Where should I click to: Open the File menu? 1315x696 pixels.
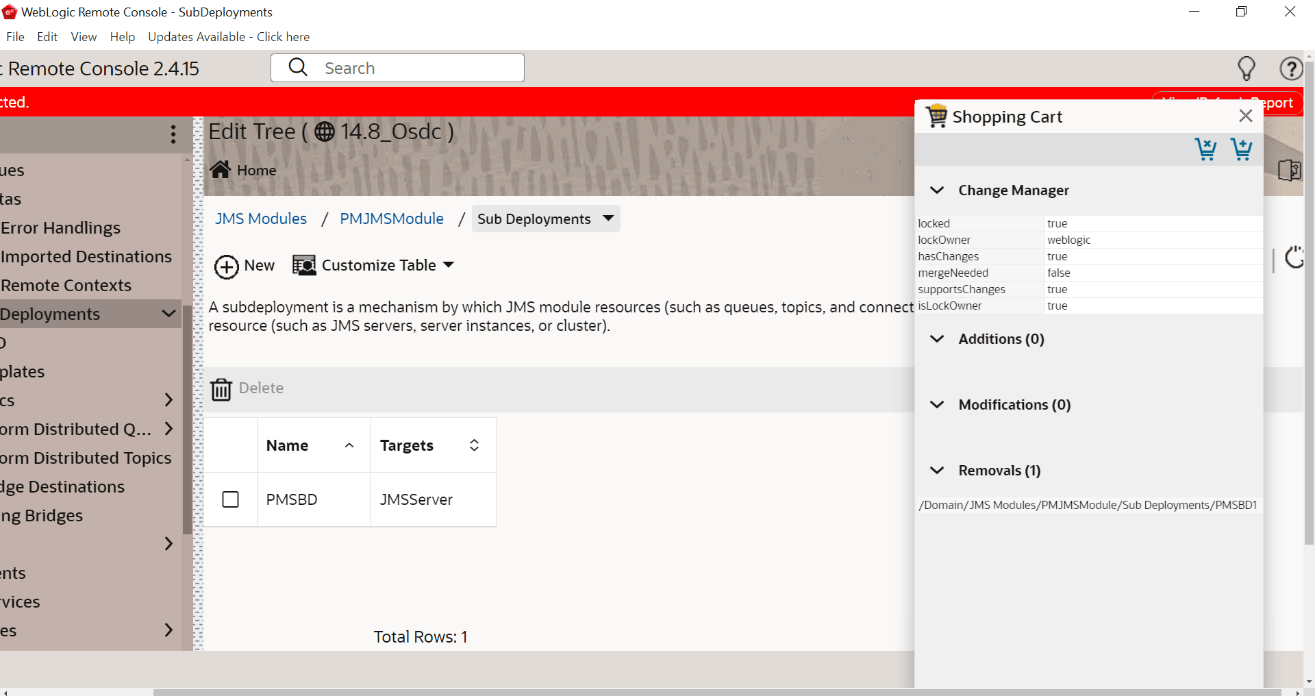15,37
